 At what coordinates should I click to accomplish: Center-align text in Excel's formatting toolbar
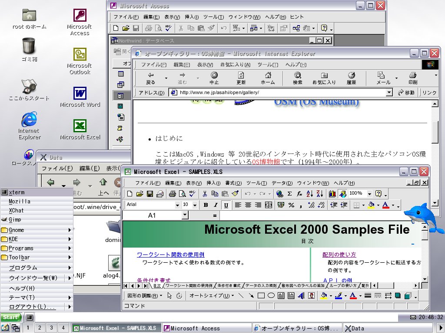point(248,205)
